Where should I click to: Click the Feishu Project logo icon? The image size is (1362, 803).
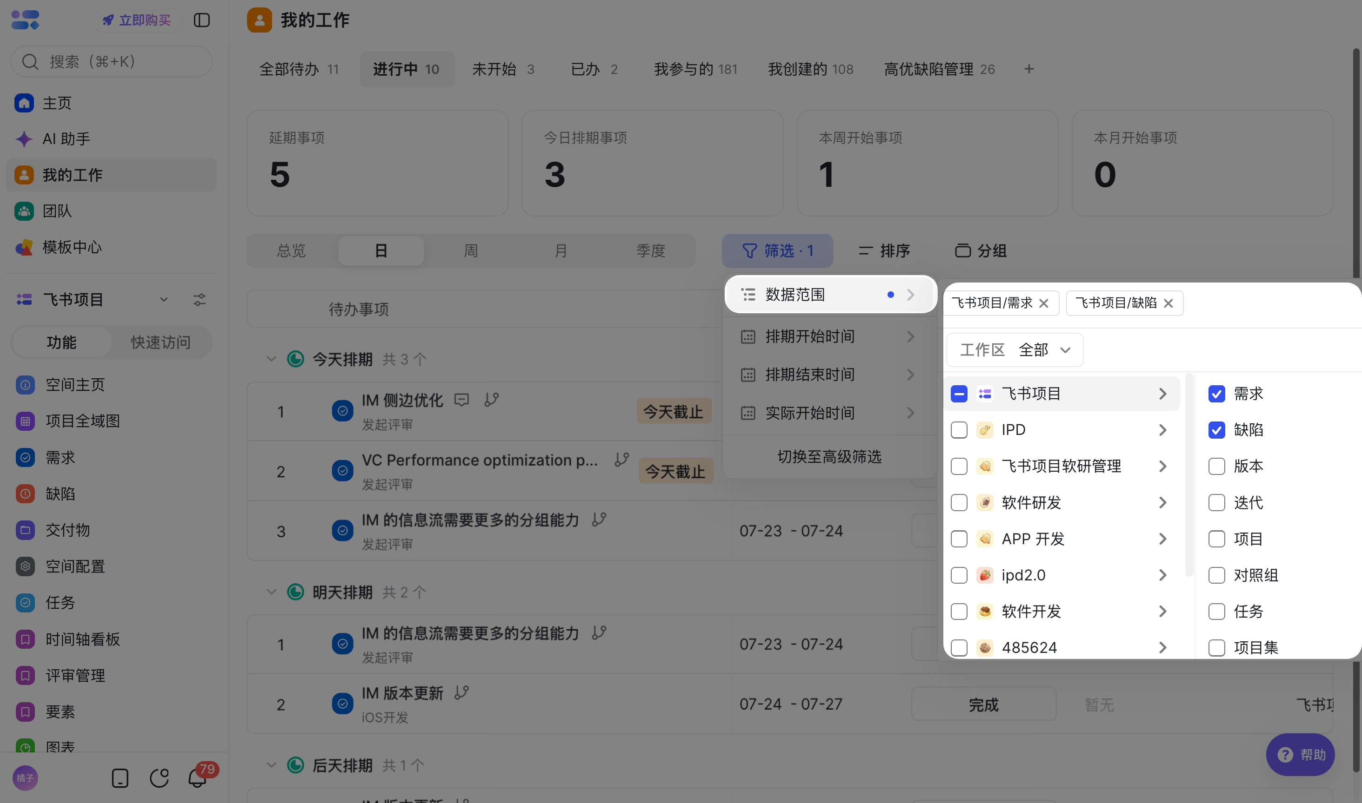point(25,20)
